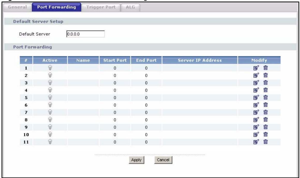The image size is (300, 178).
Task: Edit port forwarding rule 3
Action: point(256,83)
